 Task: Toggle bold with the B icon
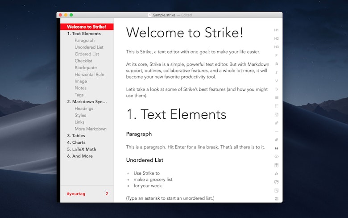click(277, 64)
